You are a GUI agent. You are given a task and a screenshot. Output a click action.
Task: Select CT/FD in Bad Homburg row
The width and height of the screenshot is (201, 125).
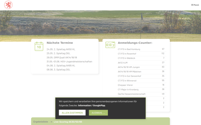tap(142, 49)
